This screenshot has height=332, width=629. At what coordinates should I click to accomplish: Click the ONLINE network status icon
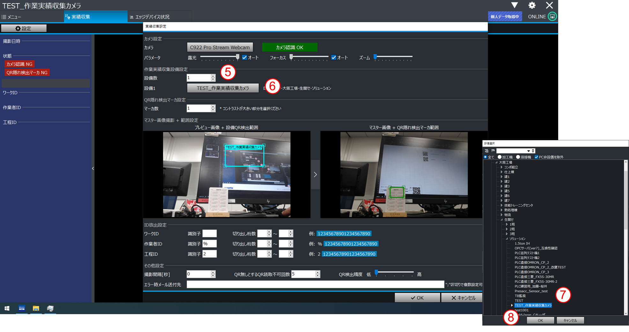[x=552, y=17]
